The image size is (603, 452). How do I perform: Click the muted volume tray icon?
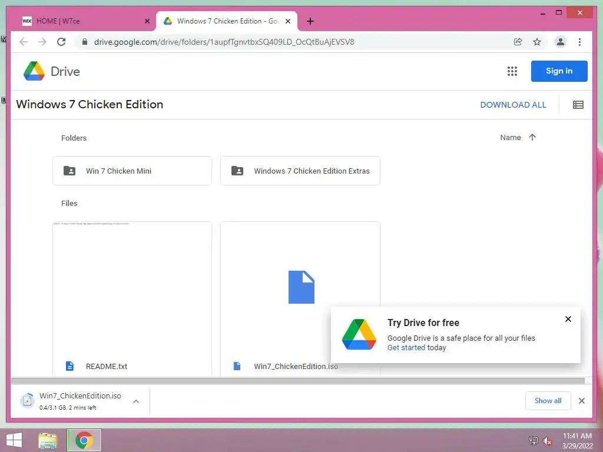(548, 441)
